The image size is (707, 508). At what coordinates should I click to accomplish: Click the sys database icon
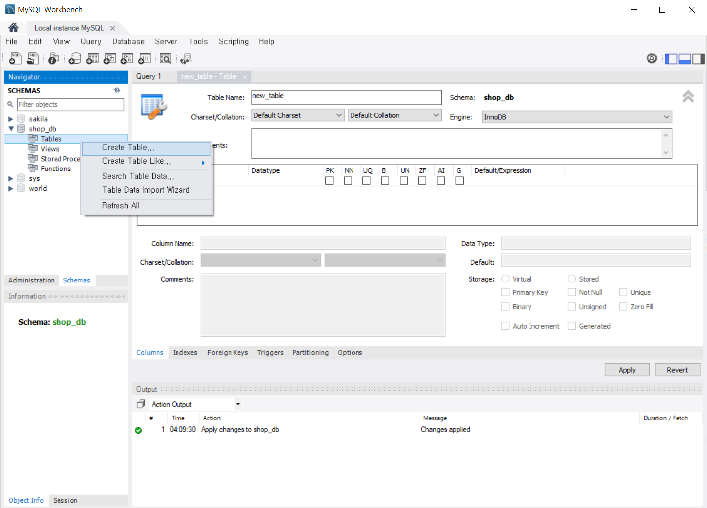click(x=21, y=178)
